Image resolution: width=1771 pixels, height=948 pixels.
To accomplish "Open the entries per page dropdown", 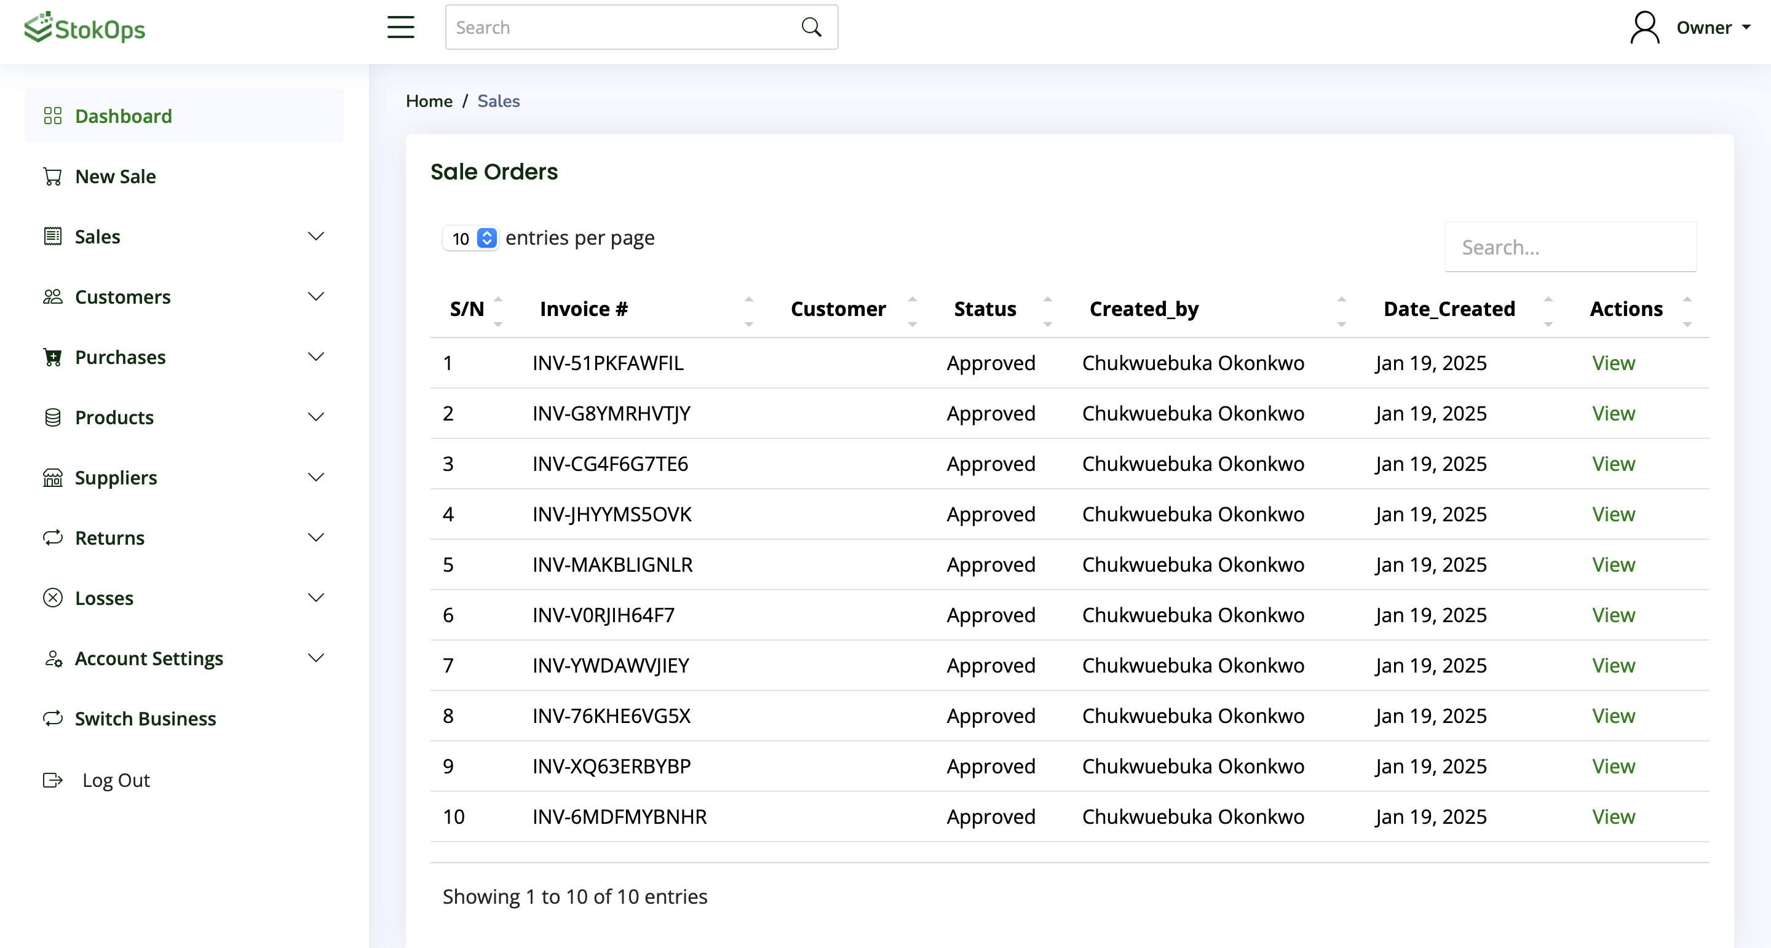I will tap(471, 239).
